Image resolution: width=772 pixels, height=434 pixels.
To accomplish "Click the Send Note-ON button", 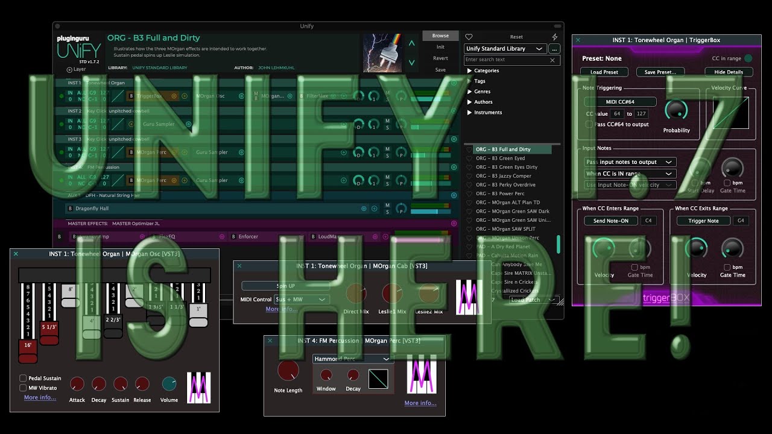I will (611, 221).
